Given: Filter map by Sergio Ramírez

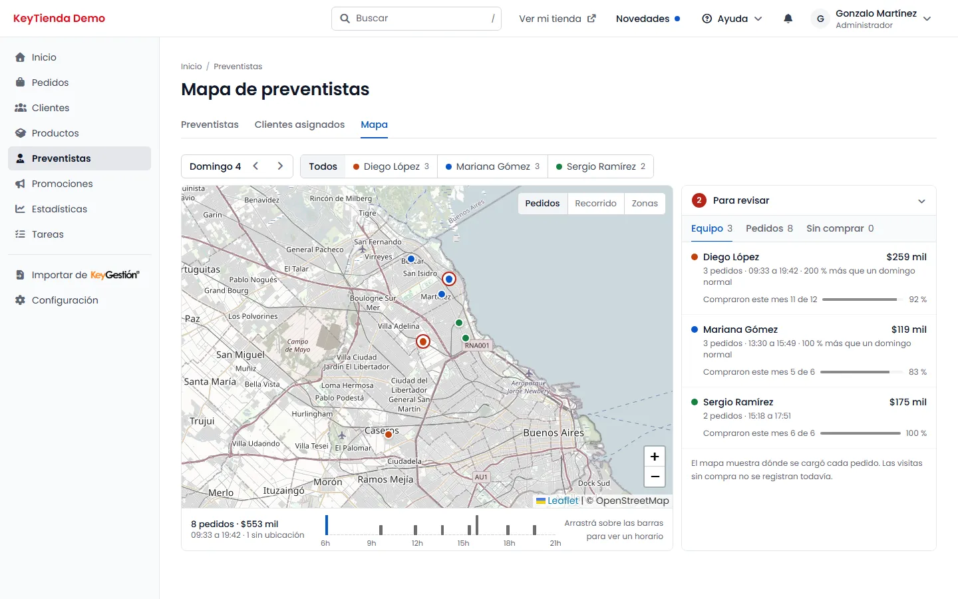Looking at the screenshot, I should [x=601, y=166].
